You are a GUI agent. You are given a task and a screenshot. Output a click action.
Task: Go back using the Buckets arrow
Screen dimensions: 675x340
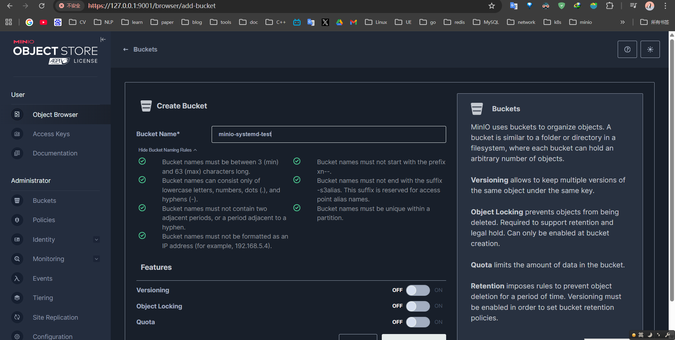tap(126, 49)
